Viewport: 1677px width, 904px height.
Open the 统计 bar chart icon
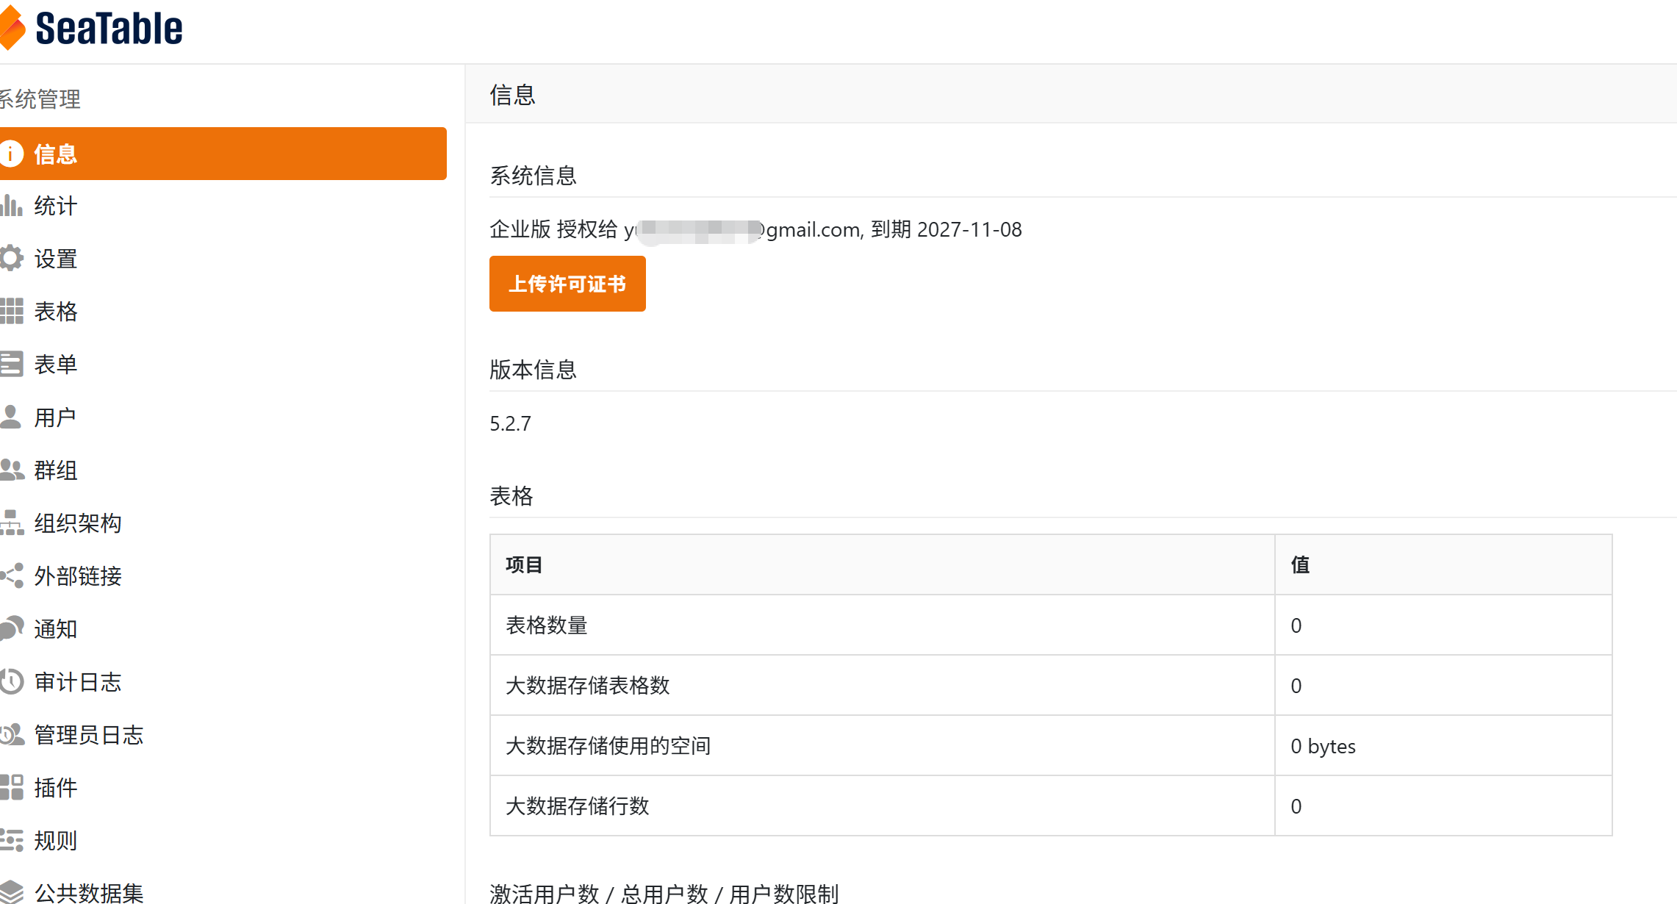[11, 206]
